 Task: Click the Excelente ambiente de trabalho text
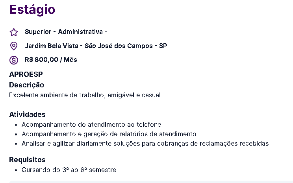[85, 95]
